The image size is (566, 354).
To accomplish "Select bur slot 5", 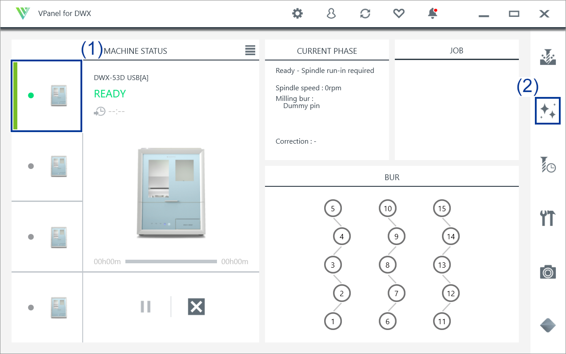I will point(333,208).
